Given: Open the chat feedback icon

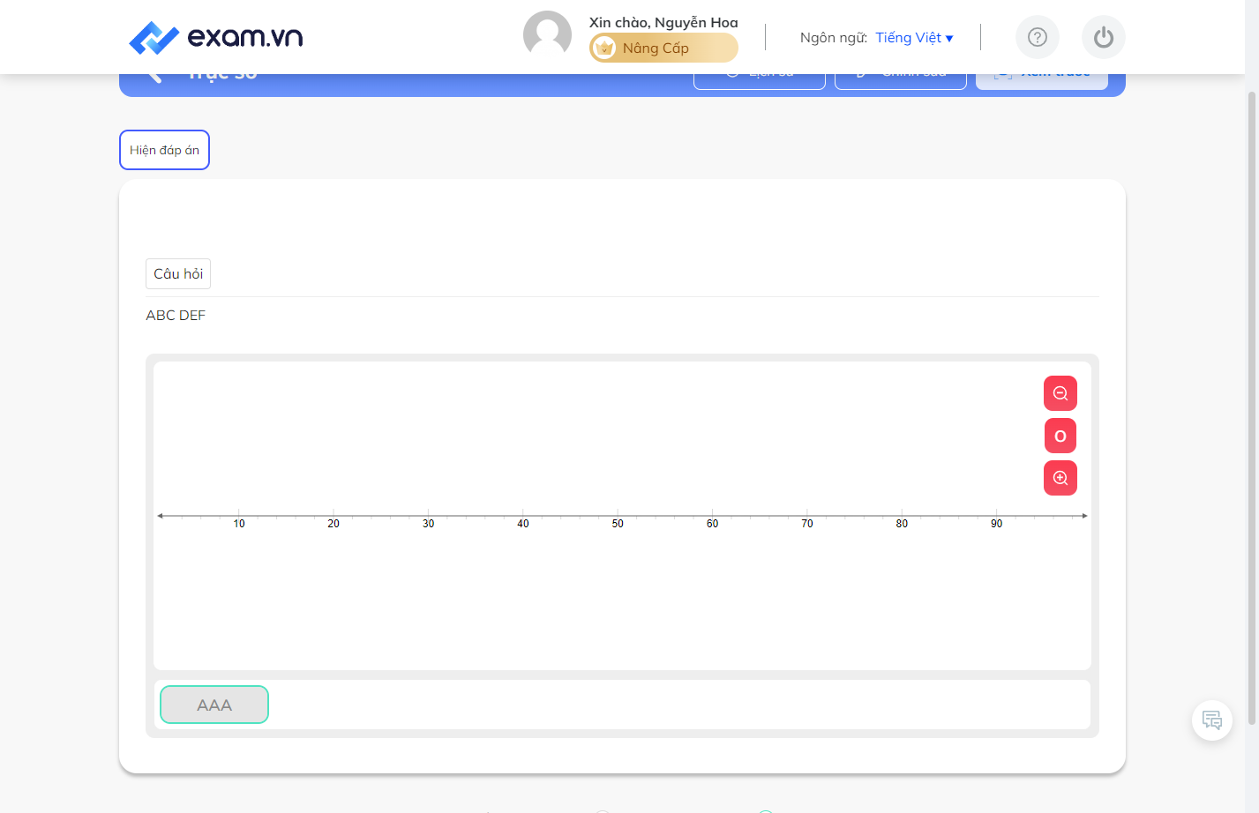Looking at the screenshot, I should 1212,720.
